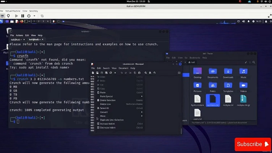The height and width of the screenshot is (153, 272).
Task: Click the Go to line icon in Mousepad toolbar
Action: pos(154,73)
